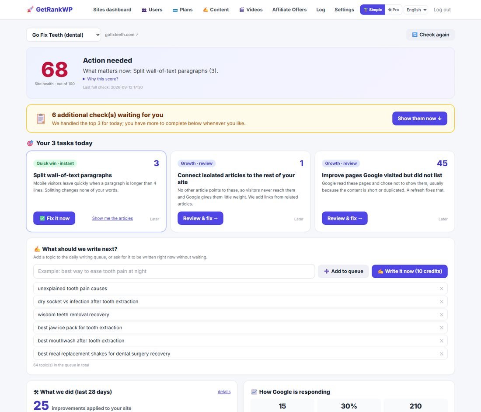This screenshot has width=481, height=412.
Task: Click the Quick win · instant badge
Action: click(55, 163)
